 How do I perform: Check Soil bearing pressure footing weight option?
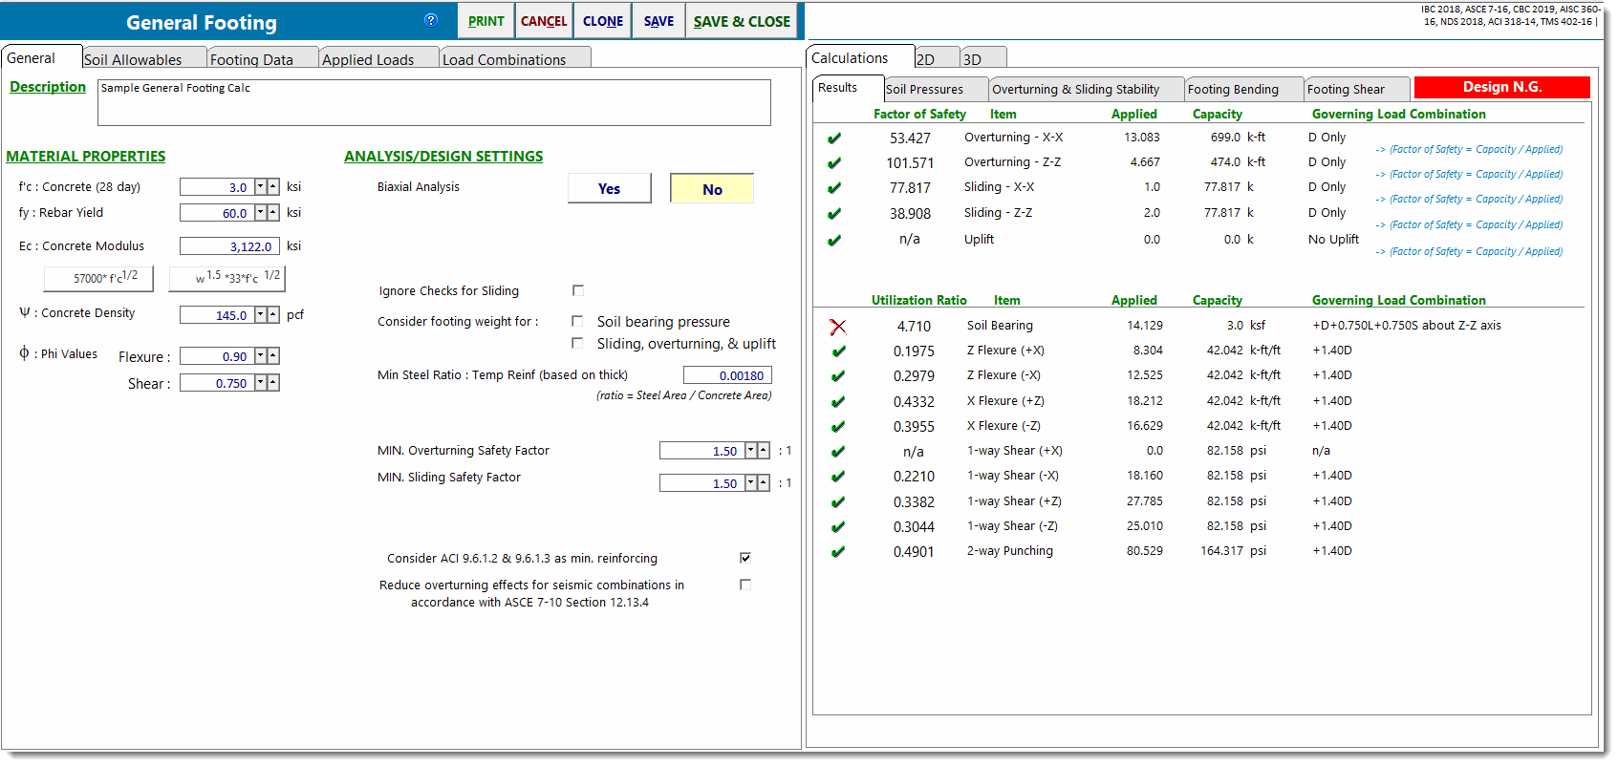(577, 321)
